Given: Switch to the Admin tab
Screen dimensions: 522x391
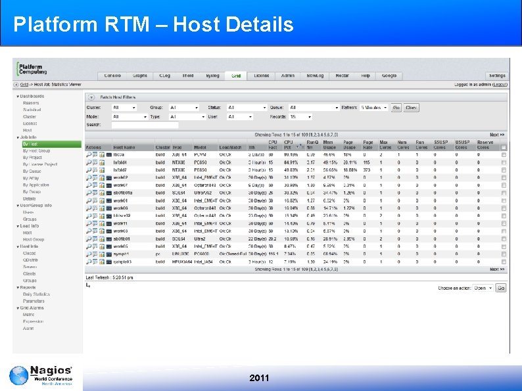Looking at the screenshot, I should 288,76.
